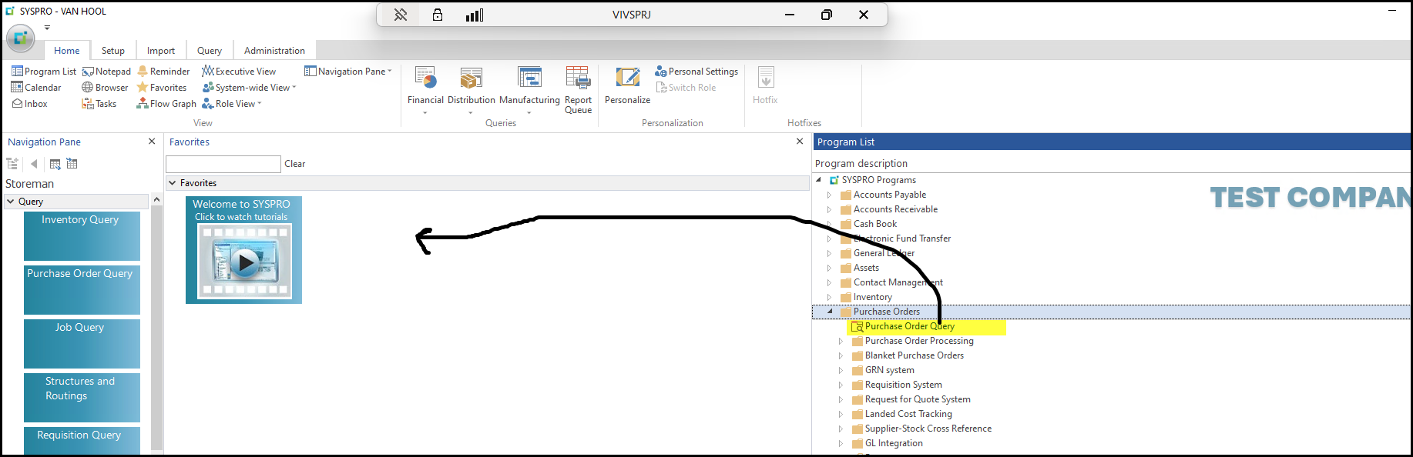Open the Flow Graph view
The height and width of the screenshot is (457, 1413).
[x=166, y=104]
